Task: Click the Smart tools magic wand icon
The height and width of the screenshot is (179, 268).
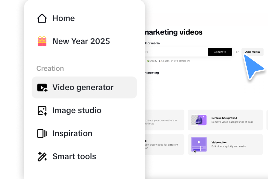Action: 42,156
